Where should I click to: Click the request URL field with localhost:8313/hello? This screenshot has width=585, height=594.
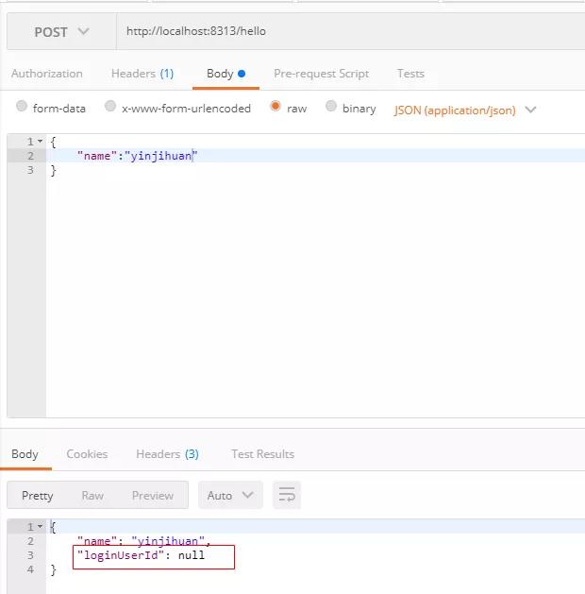(350, 31)
